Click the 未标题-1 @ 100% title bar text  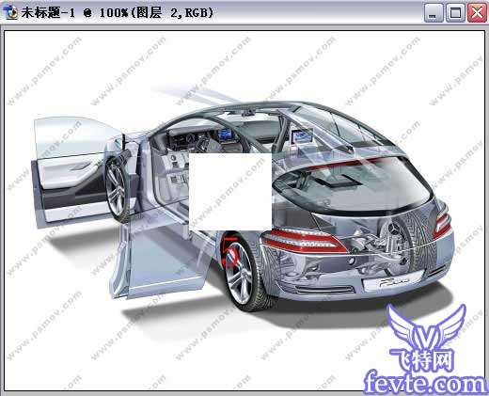click(x=118, y=13)
